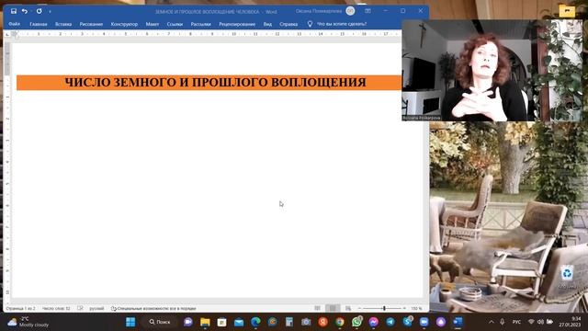Open the Макет ribbon tab
Viewport: 588px width, 331px height.
click(x=153, y=24)
